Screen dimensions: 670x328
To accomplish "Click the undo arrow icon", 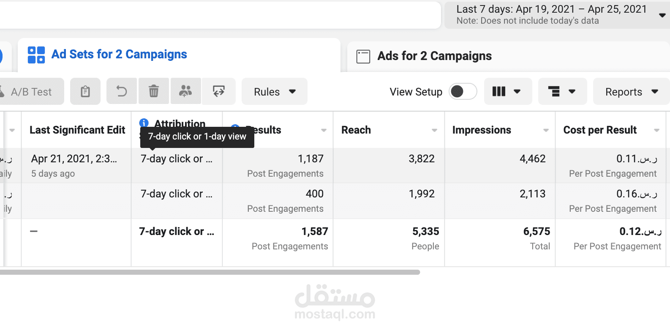I will [x=122, y=91].
